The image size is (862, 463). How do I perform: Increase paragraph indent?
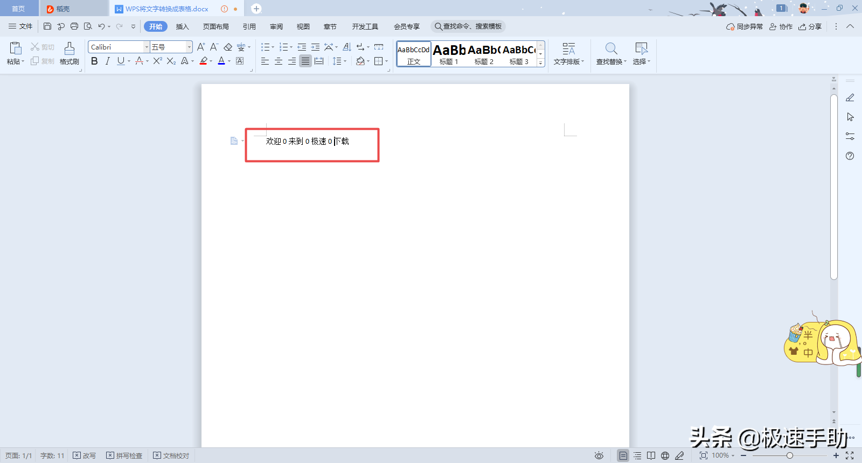pyautogui.click(x=315, y=47)
